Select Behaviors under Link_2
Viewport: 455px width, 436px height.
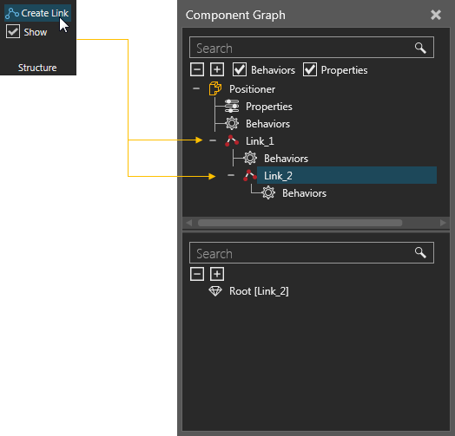[x=304, y=193]
